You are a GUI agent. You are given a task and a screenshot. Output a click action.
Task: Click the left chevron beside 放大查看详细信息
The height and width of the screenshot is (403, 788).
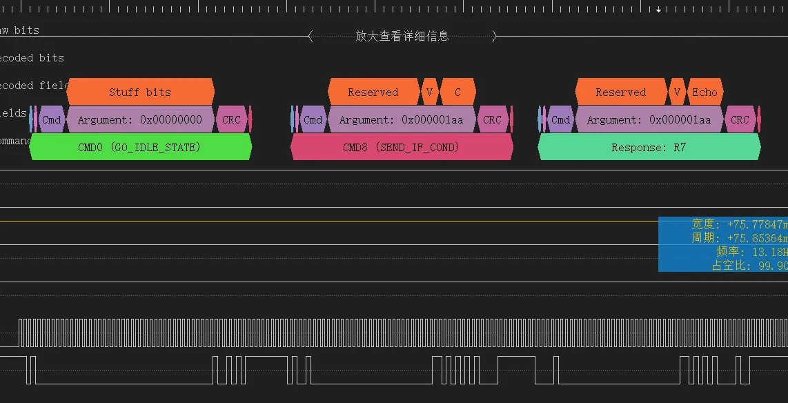coord(309,36)
